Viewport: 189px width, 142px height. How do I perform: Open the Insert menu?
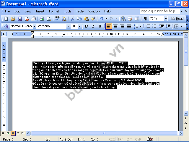[x=40, y=11]
